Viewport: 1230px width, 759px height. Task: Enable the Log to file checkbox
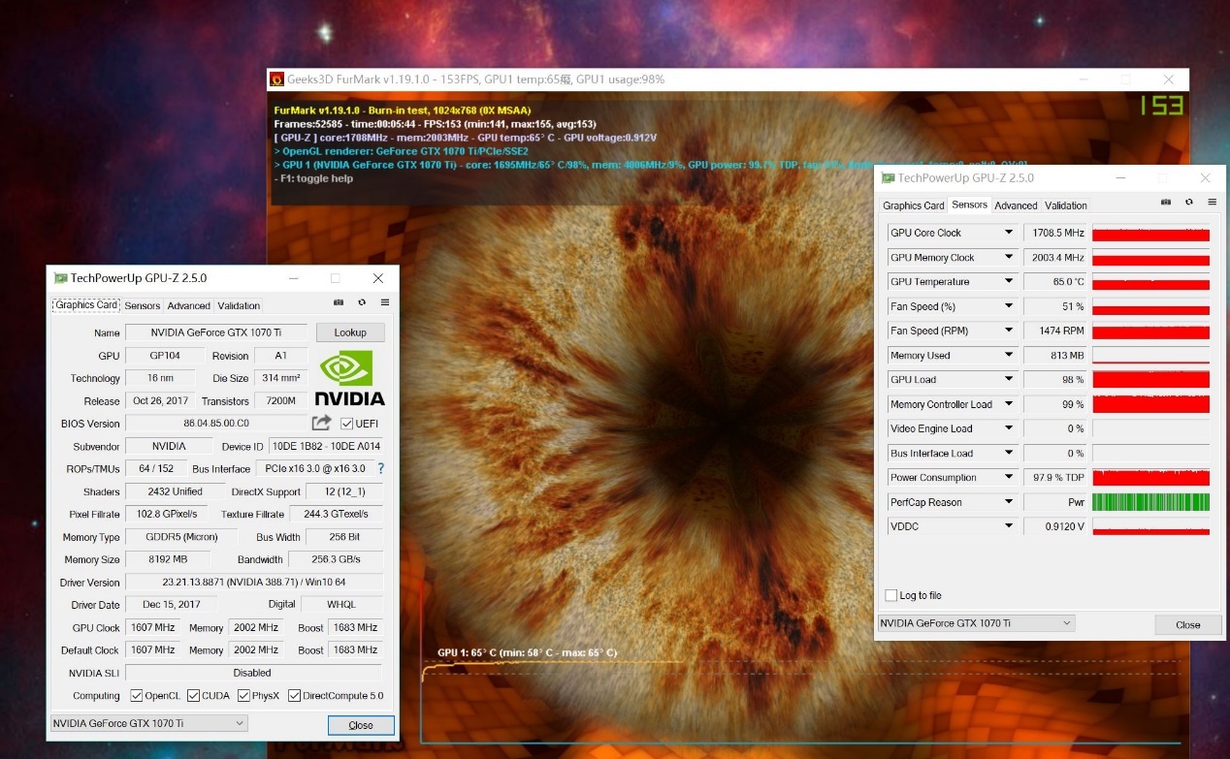891,595
